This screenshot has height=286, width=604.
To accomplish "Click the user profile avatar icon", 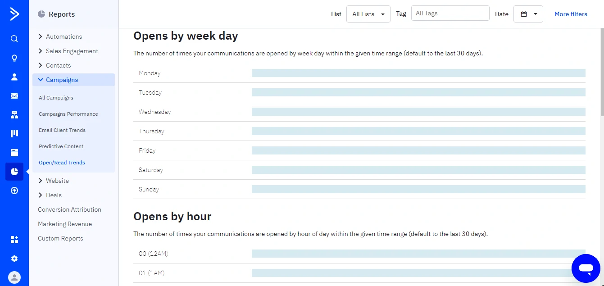I will (x=14, y=277).
